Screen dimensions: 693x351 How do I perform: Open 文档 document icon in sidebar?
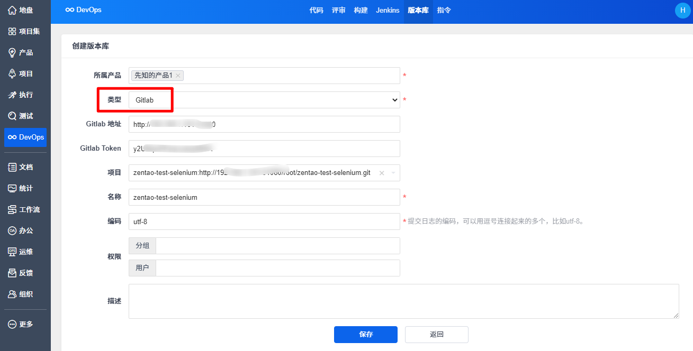pos(12,167)
